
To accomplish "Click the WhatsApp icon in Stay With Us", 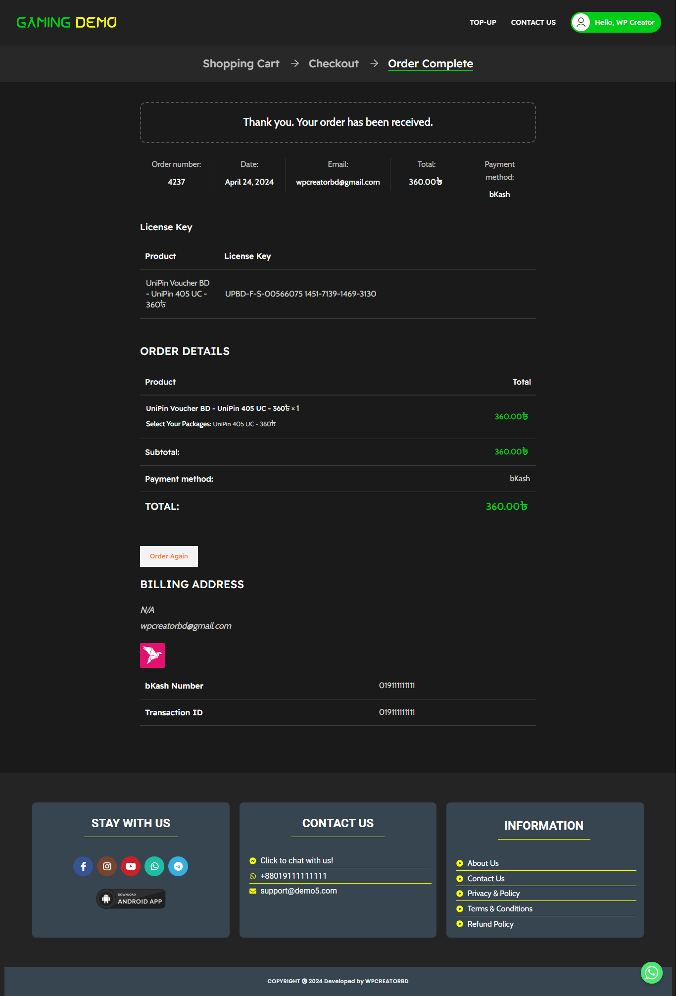I will point(154,866).
